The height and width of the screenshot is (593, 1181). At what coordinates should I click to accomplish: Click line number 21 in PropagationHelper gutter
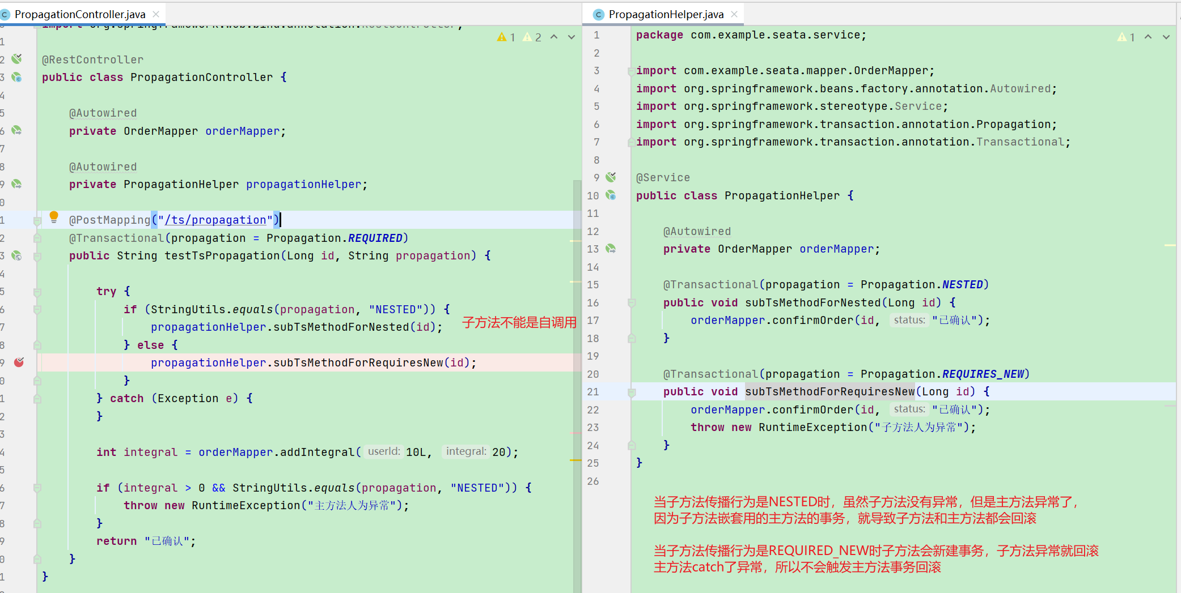593,391
